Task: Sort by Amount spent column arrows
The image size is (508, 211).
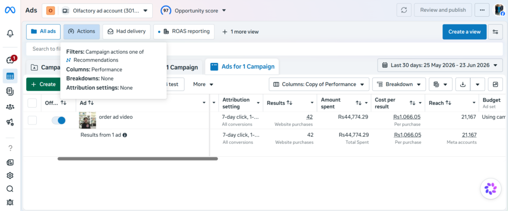Action: pos(358,103)
